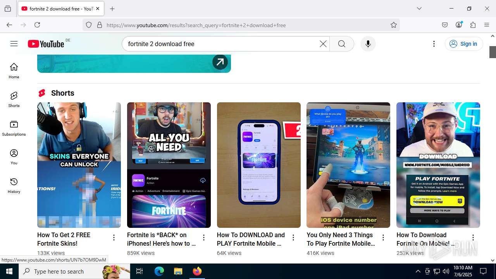Image resolution: width=496 pixels, height=279 pixels.
Task: Open options menu for 'You Only Need 3 Things' short
Action: point(383,238)
